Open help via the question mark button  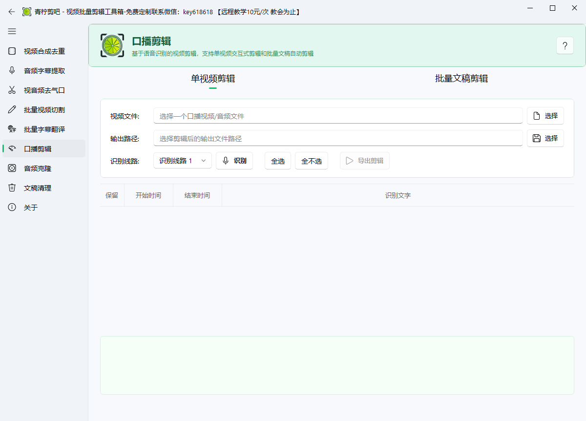tap(565, 45)
